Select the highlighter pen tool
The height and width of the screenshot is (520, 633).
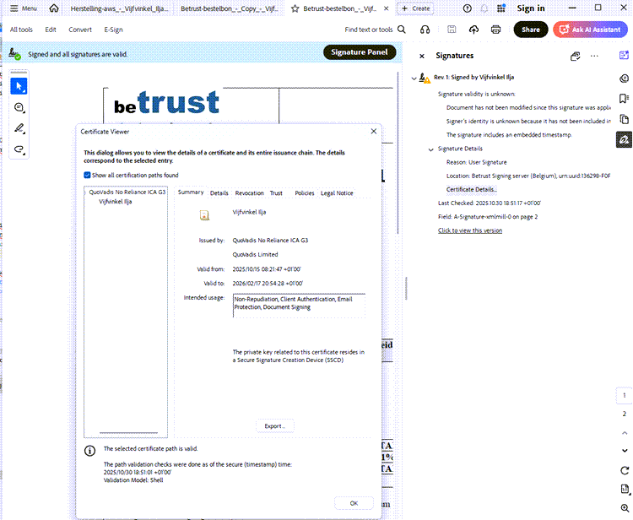click(19, 128)
